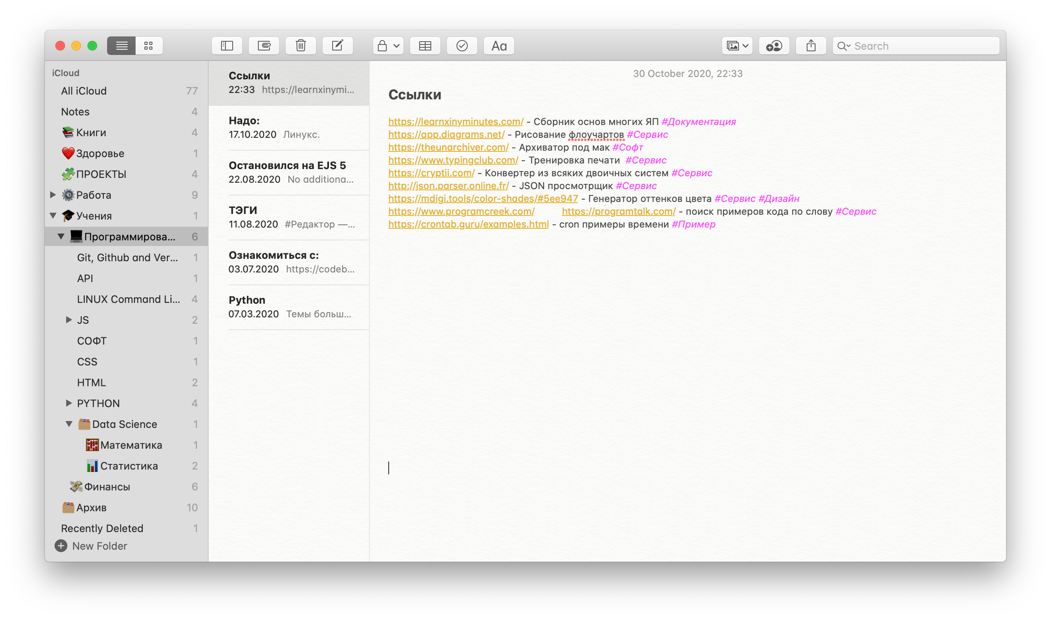Viewport: 1051px width, 621px height.
Task: Open the Архив folder
Action: (x=91, y=508)
